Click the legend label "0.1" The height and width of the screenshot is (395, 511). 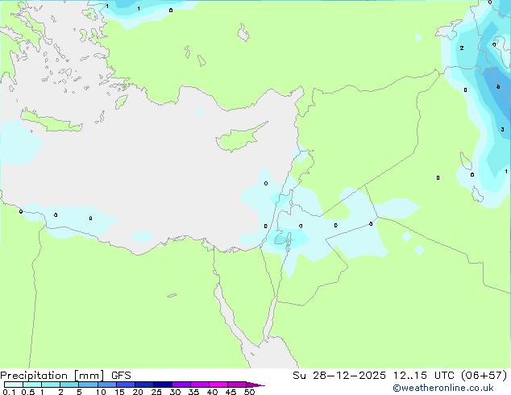click(x=9, y=392)
